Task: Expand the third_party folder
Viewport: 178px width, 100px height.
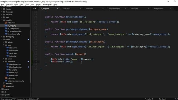Action: (x=2, y=37)
